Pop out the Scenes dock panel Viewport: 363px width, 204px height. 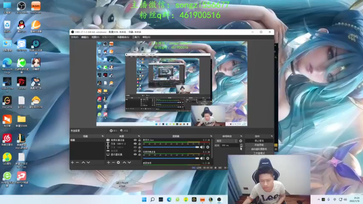click(103, 136)
